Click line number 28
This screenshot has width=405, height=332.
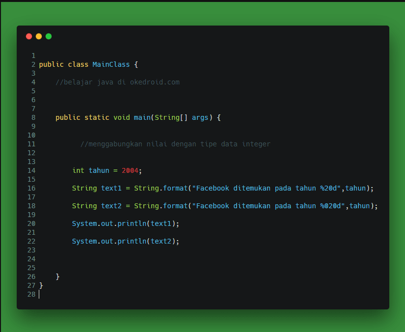(x=31, y=294)
